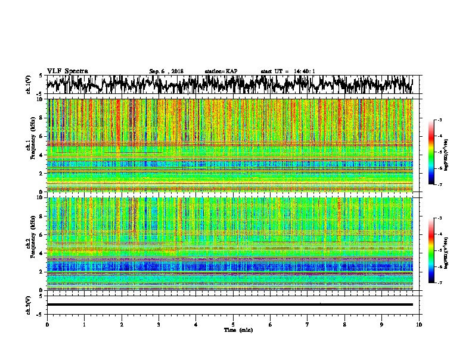This screenshot has height=364, width=472.
Task: Select the ch.2 "Frequency (kHz)" axis label
Action: (x=33, y=237)
